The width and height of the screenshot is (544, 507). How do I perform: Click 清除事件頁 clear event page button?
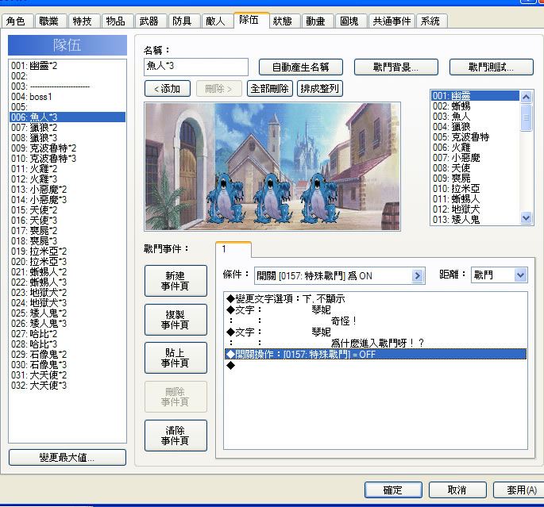176,436
